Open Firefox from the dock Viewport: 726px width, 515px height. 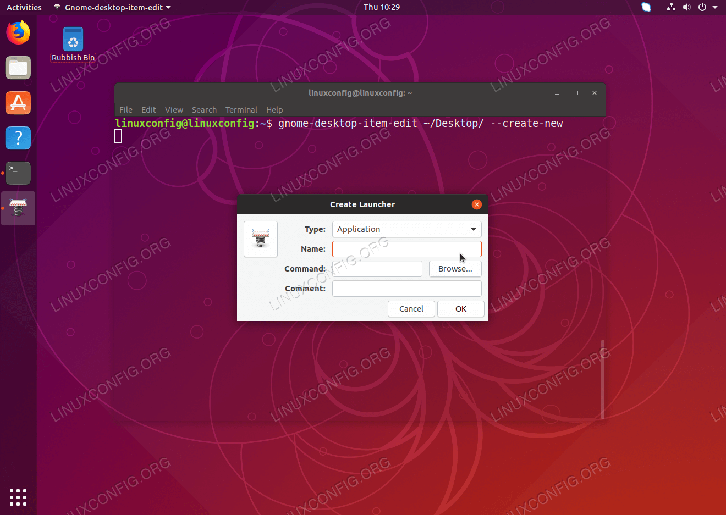coord(18,32)
